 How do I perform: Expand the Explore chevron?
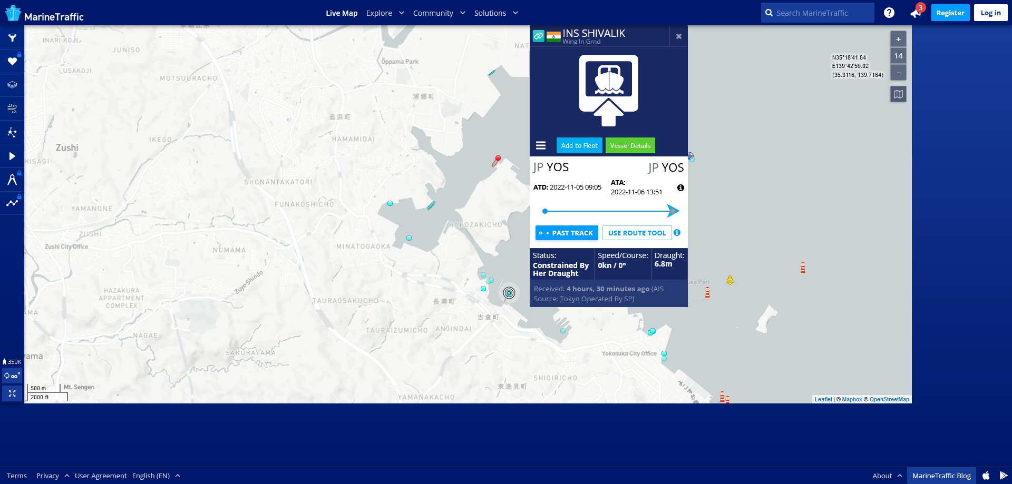click(x=402, y=13)
